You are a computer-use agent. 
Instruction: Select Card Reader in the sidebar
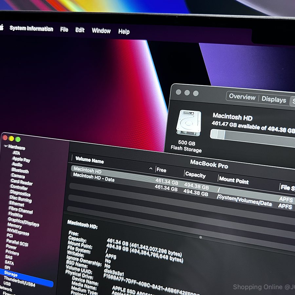tap(21, 182)
